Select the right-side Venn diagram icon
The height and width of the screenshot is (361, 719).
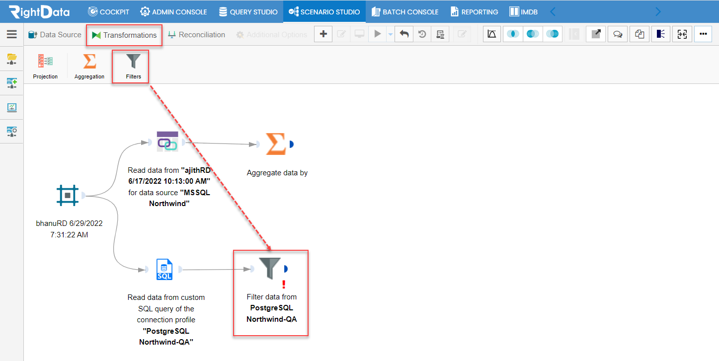(x=553, y=34)
